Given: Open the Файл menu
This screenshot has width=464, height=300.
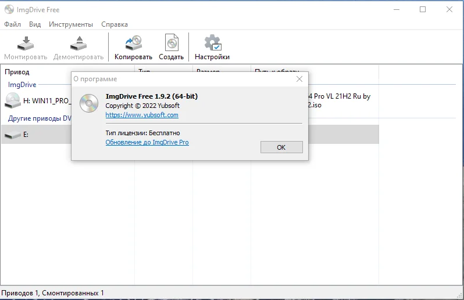Looking at the screenshot, I should (x=12, y=24).
